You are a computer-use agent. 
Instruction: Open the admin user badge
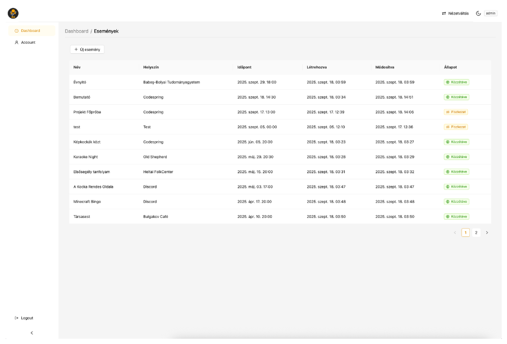pyautogui.click(x=491, y=13)
